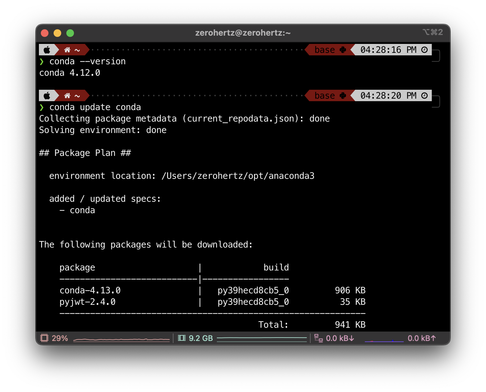Viewport: 486px width, 392px height.
Task: Click the first 'base' environment label
Action: pyautogui.click(x=325, y=50)
